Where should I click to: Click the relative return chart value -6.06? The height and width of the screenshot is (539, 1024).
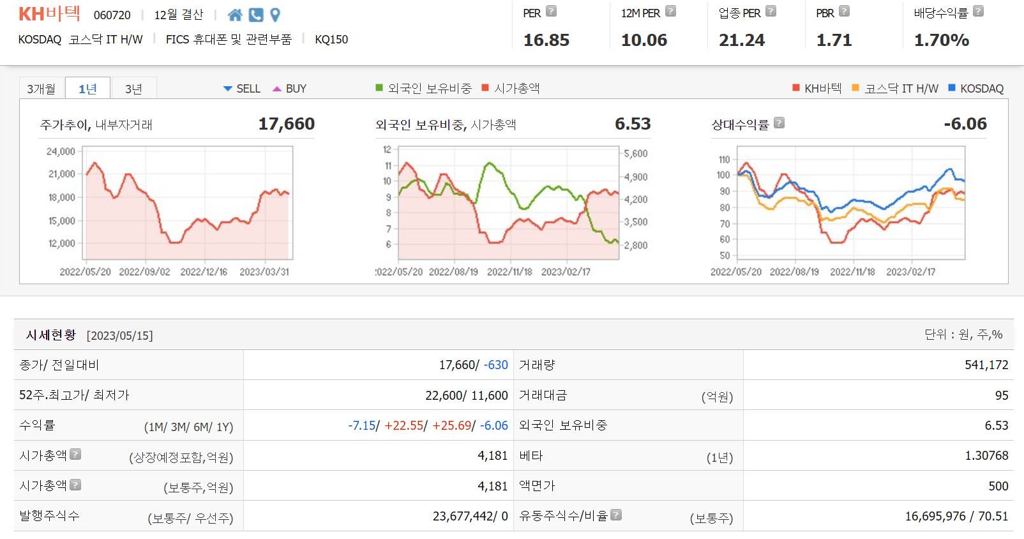click(965, 124)
